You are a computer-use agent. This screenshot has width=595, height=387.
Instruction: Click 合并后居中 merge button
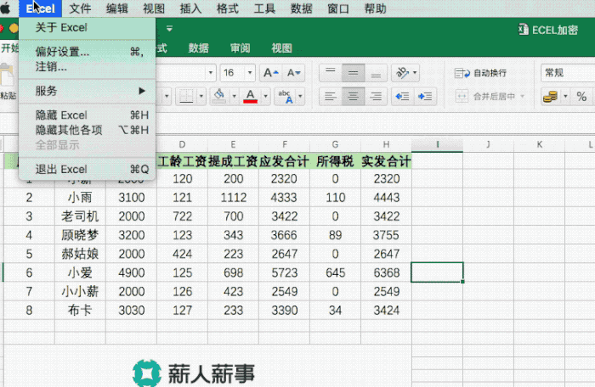pyautogui.click(x=485, y=96)
